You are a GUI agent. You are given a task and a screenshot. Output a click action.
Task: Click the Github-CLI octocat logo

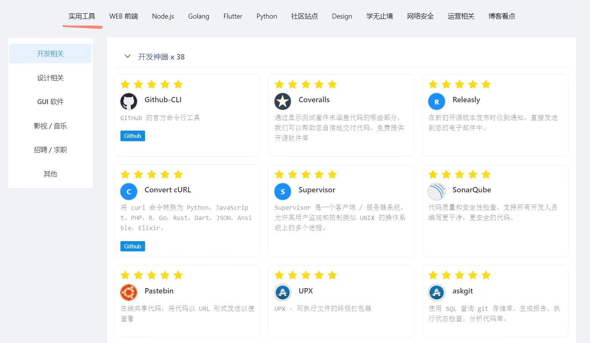129,101
